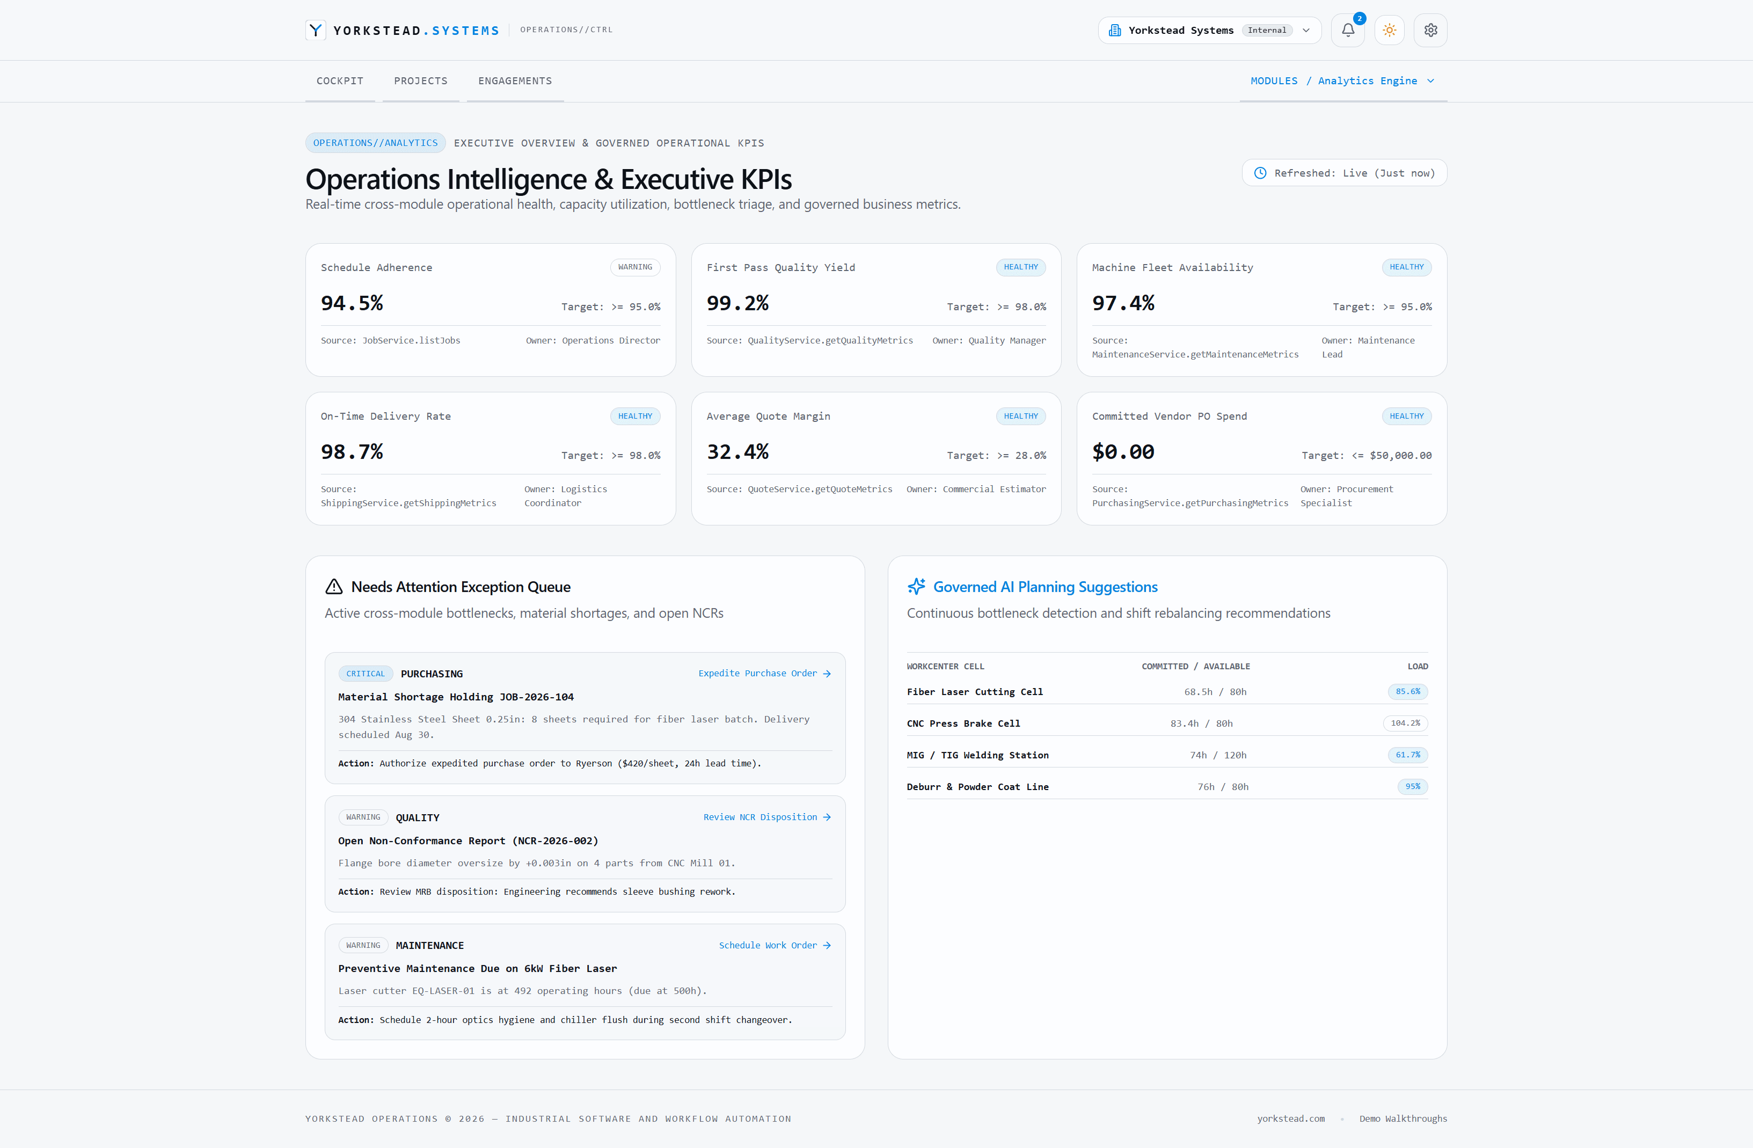Click the 97.4% Machine Fleet Availability value

(1123, 303)
